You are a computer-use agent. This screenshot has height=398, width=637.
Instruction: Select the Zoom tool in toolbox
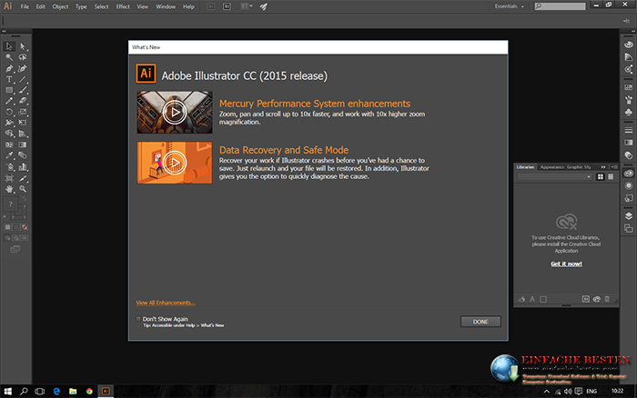(23, 189)
